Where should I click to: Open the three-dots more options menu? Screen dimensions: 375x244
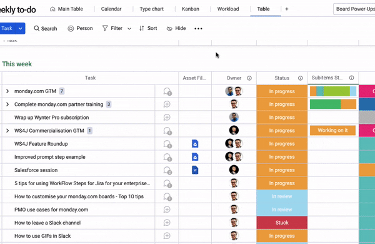[x=198, y=29]
